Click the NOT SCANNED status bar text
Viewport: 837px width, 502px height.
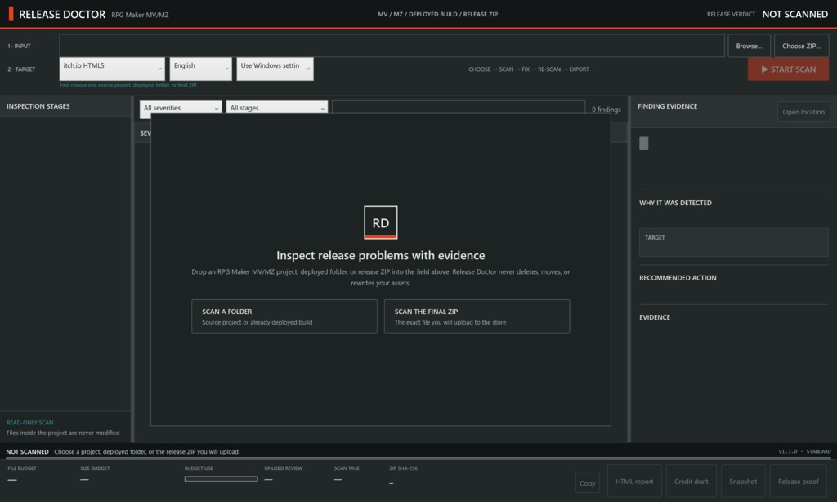pos(27,452)
